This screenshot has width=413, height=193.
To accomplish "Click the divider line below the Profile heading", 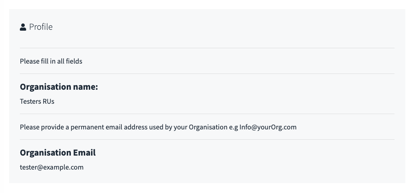I will [x=207, y=48].
